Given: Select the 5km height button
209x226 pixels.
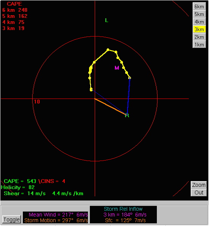Looking at the screenshot, I should coord(199,14).
